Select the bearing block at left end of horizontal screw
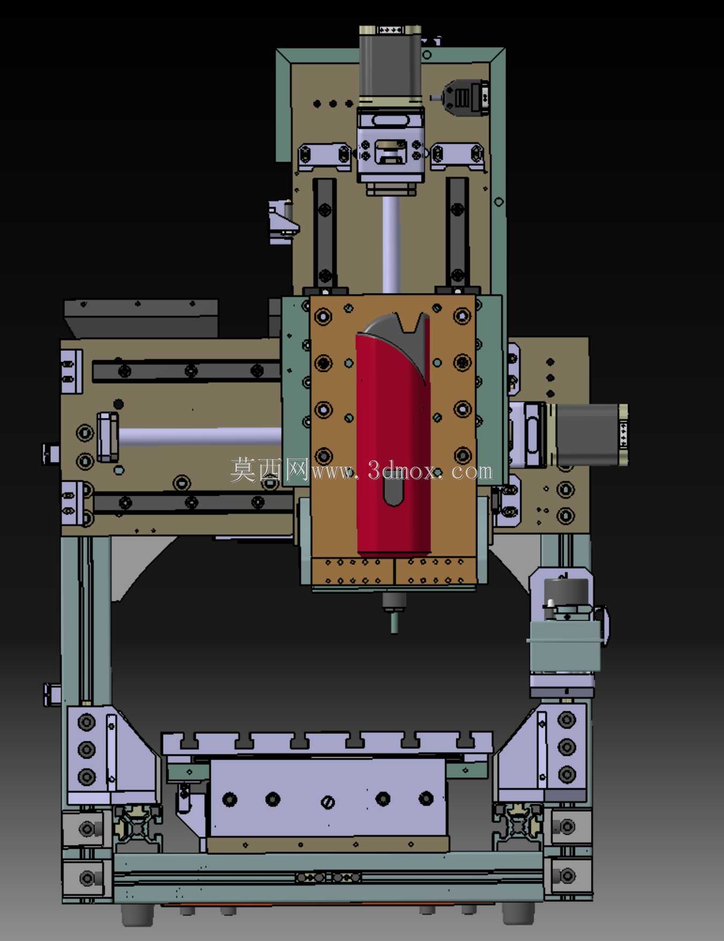This screenshot has height=941, width=724. 108,437
